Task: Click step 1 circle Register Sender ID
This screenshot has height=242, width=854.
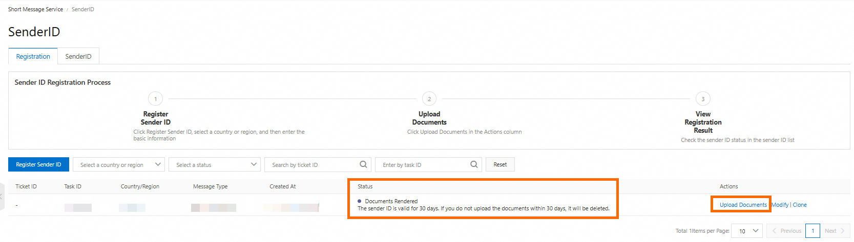Action: 155,99
